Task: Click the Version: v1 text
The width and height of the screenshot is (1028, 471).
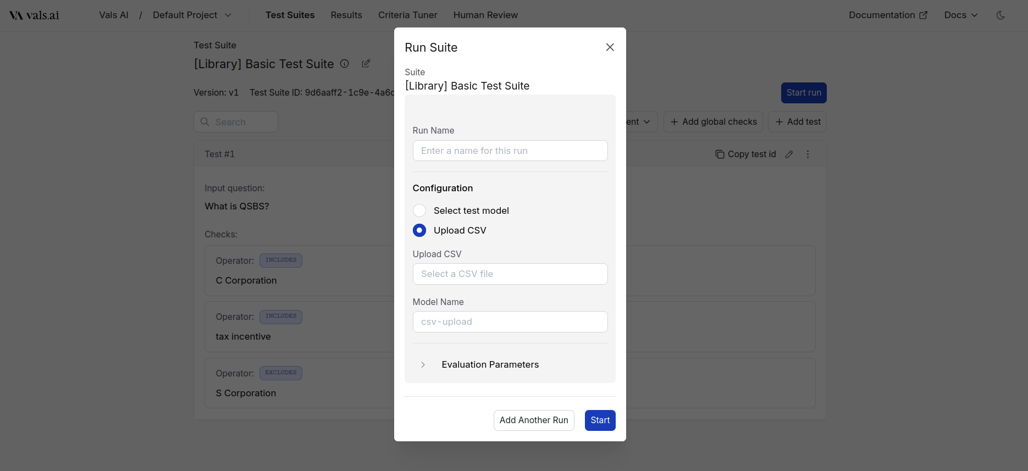Action: pyautogui.click(x=216, y=93)
